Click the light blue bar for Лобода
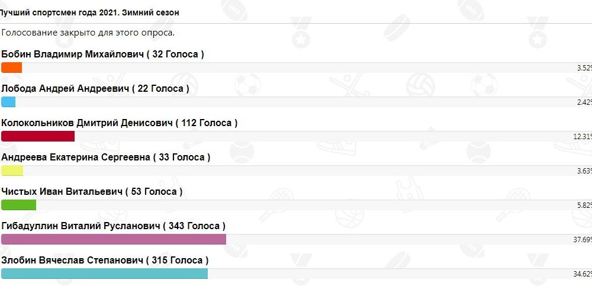The height and width of the screenshot is (286, 592). tap(8, 102)
